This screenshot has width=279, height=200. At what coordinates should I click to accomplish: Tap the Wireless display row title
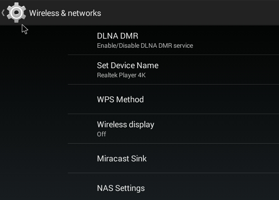(126, 125)
